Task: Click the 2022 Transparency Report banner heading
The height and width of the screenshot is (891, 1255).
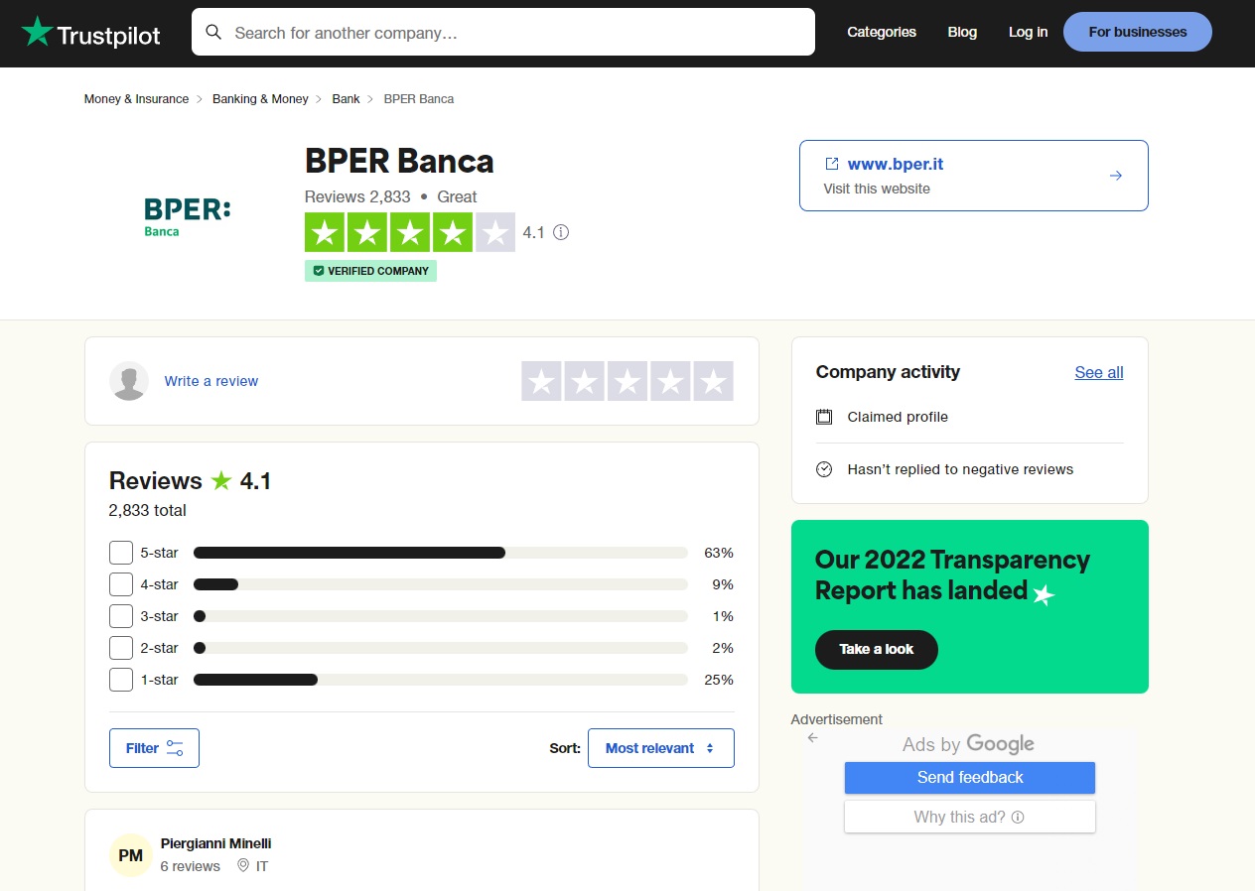Action: (x=952, y=574)
